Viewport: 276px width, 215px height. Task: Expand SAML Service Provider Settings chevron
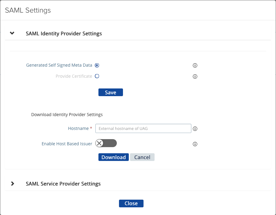click(x=12, y=184)
